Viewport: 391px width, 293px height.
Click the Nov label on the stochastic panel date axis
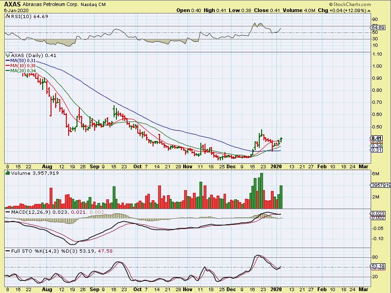187,289
